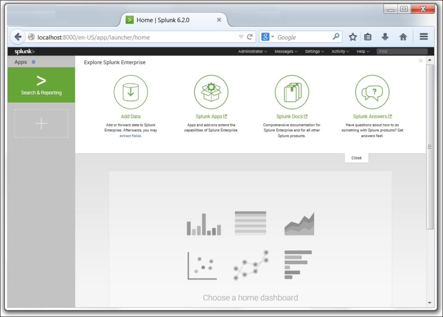
Task: Expand the Administrator dropdown menu
Action: (253, 51)
